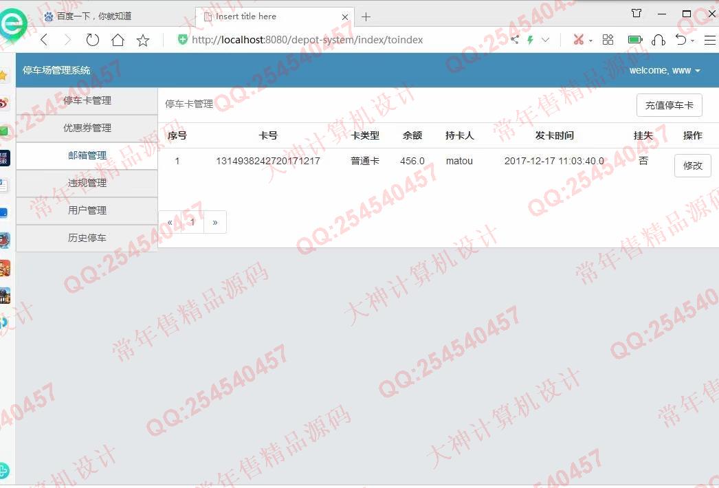This screenshot has height=488, width=719.
Task: Open the browser home page icon
Action: click(118, 40)
